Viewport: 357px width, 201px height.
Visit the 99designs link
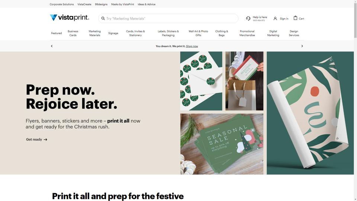[101, 4]
